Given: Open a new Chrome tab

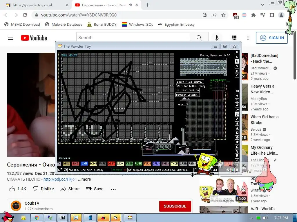Looking at the screenshot, I should [148, 5].
